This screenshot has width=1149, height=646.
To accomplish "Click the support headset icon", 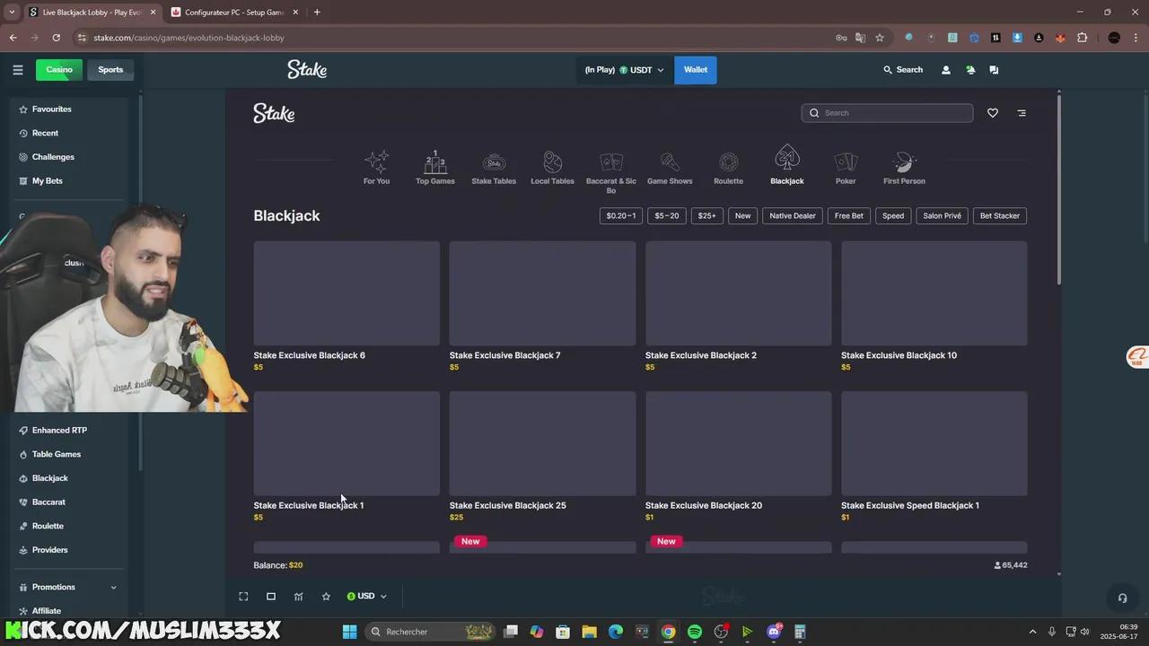I will tap(1122, 598).
